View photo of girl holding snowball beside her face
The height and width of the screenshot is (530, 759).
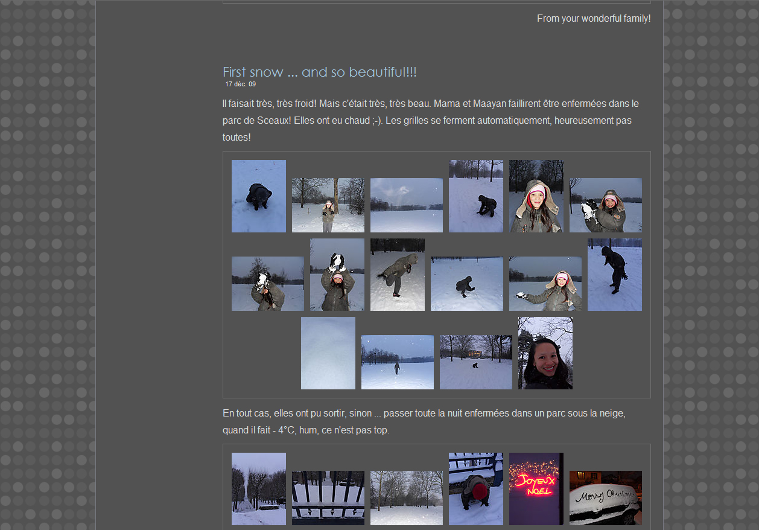[605, 205]
